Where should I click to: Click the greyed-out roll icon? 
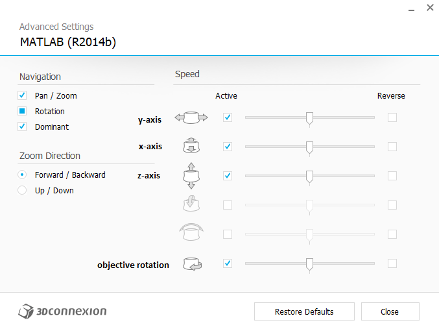tap(190, 233)
